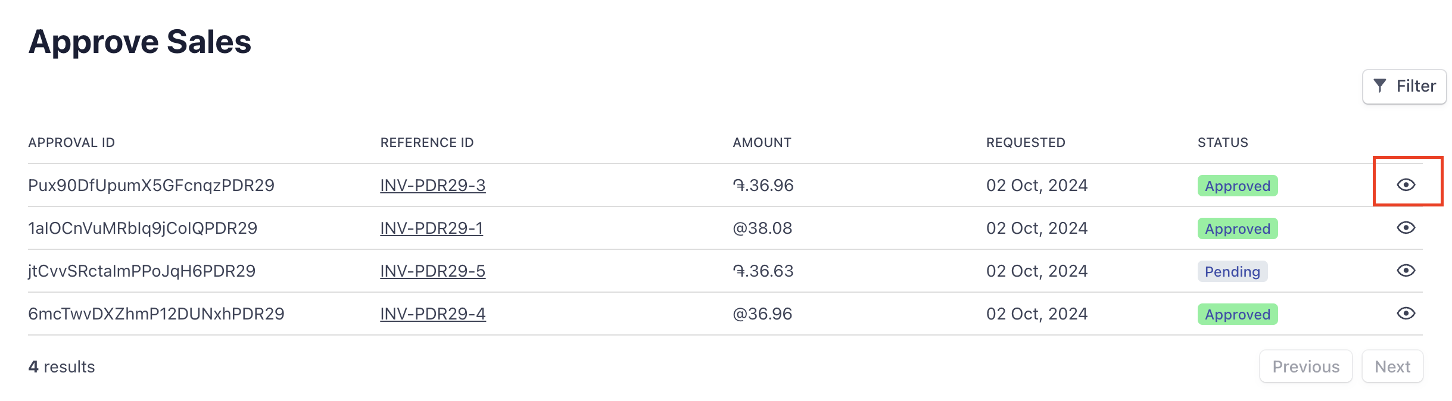The width and height of the screenshot is (1452, 401).
Task: Click the Approval ID column header
Action: [x=71, y=143]
